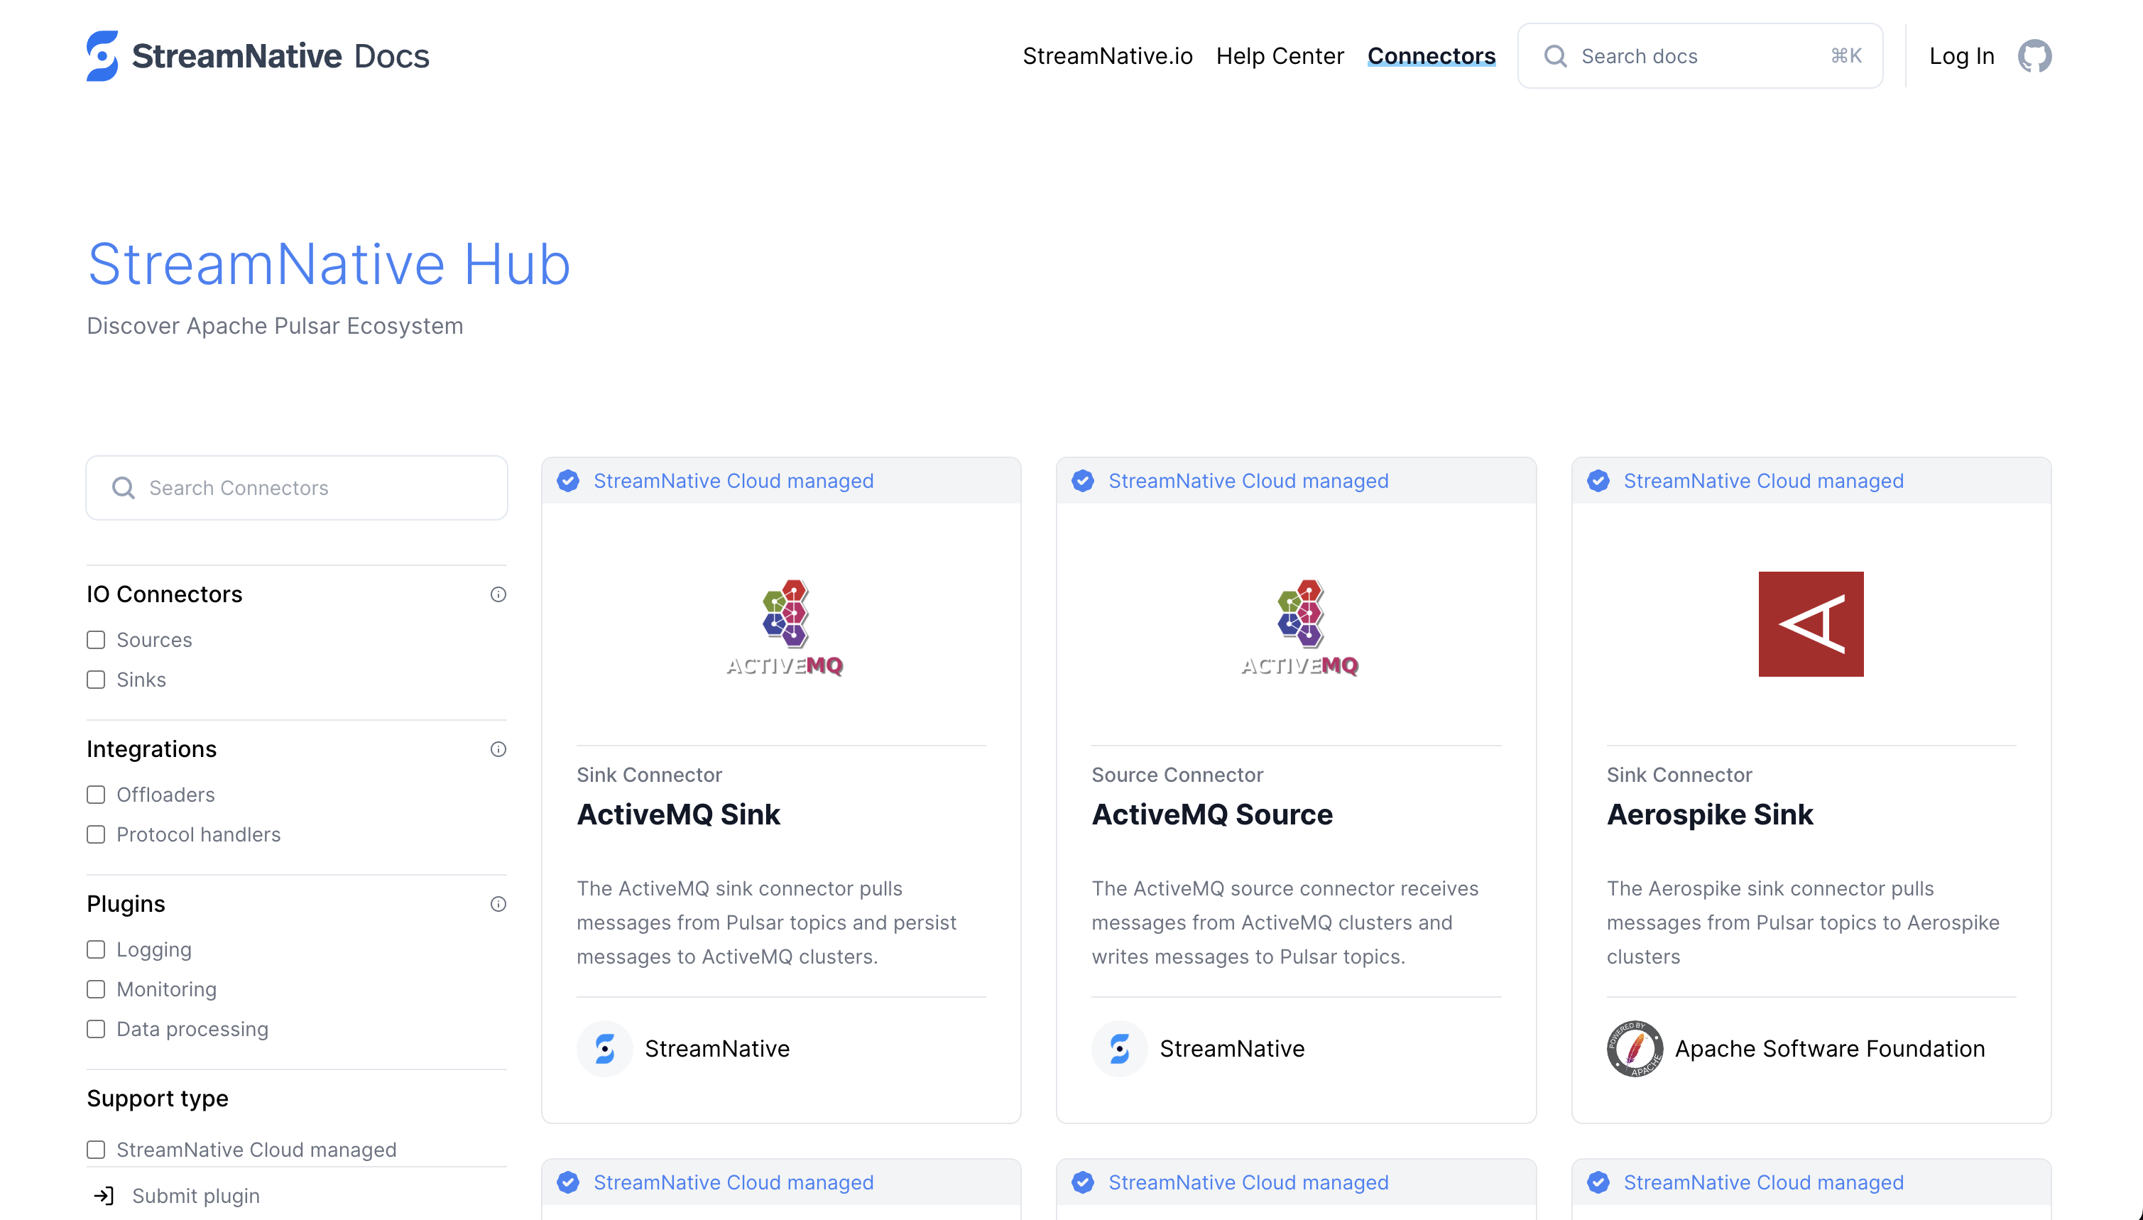This screenshot has height=1220, width=2143.
Task: Click the StreamNative avatar on ActiveMQ Sink card
Action: pyautogui.click(x=605, y=1048)
